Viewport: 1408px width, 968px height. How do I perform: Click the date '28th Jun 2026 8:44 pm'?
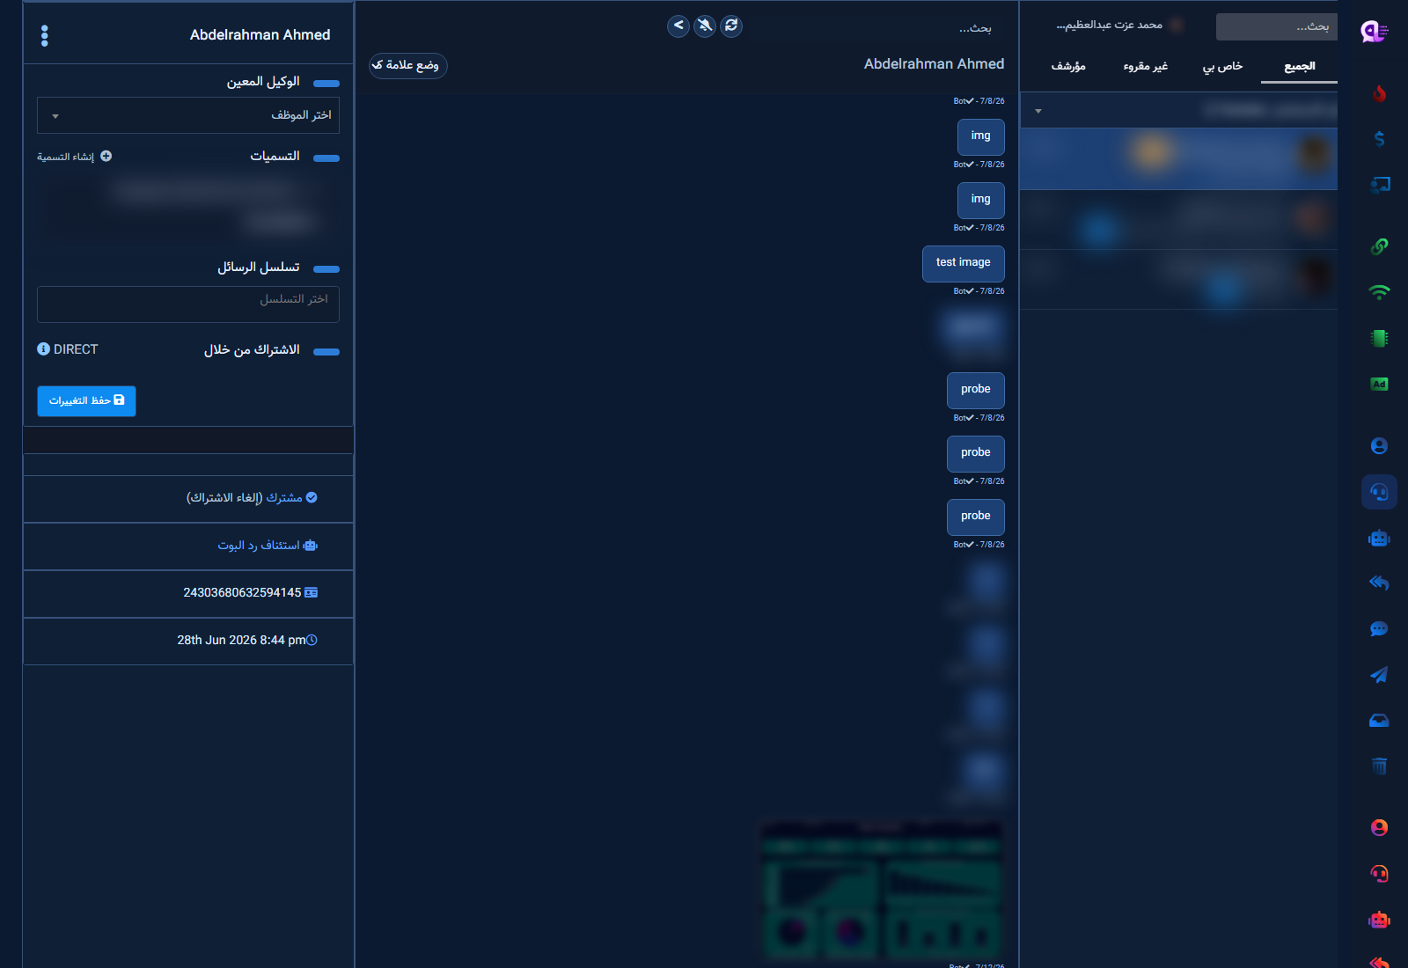pos(241,641)
